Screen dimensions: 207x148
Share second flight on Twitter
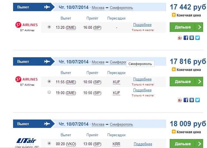click(x=198, y=100)
